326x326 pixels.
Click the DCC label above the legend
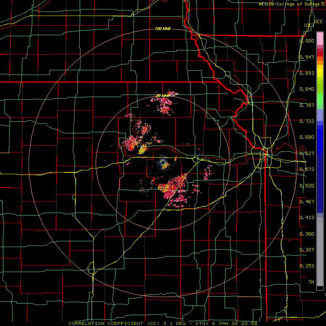pos(318,22)
